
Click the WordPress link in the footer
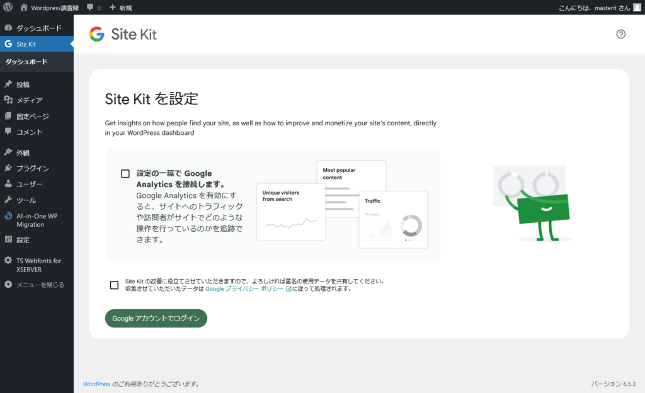[96, 384]
